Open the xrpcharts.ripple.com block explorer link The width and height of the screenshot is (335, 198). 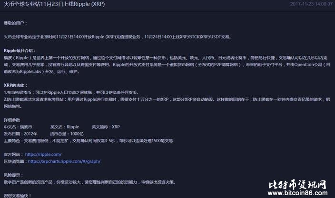coord(64,161)
